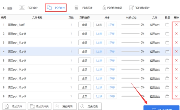This screenshot has width=180, height=110.
Task: Open page selection 全部 for 夏至ppt_15.pdf
Action: [x=84, y=78]
